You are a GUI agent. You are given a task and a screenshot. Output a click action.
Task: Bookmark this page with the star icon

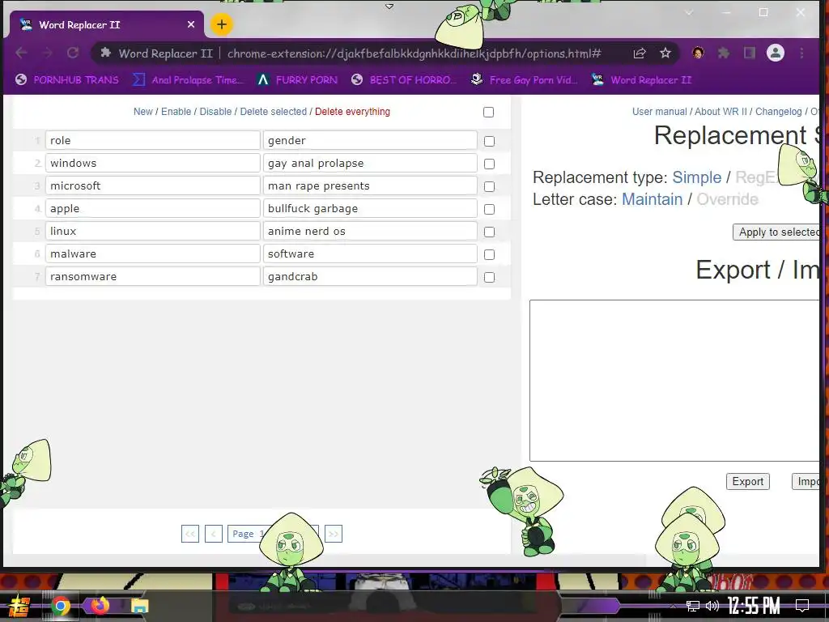pos(665,53)
